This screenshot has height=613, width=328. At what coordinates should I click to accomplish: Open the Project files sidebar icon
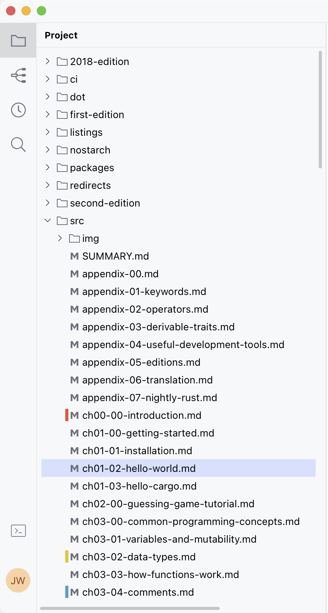point(18,40)
